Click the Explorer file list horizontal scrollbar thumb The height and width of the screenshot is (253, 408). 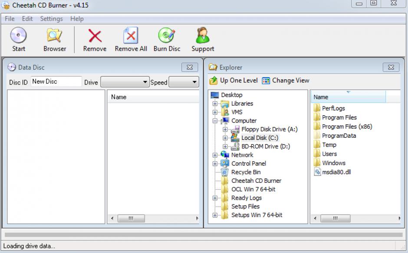point(335,218)
